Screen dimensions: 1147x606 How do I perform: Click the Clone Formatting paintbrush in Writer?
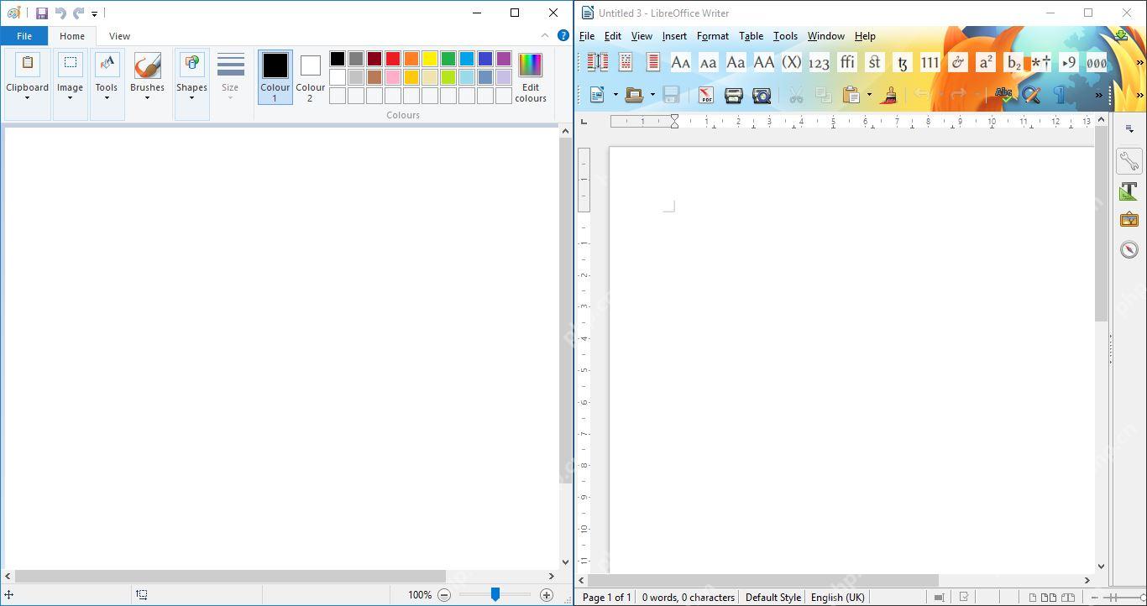[888, 95]
